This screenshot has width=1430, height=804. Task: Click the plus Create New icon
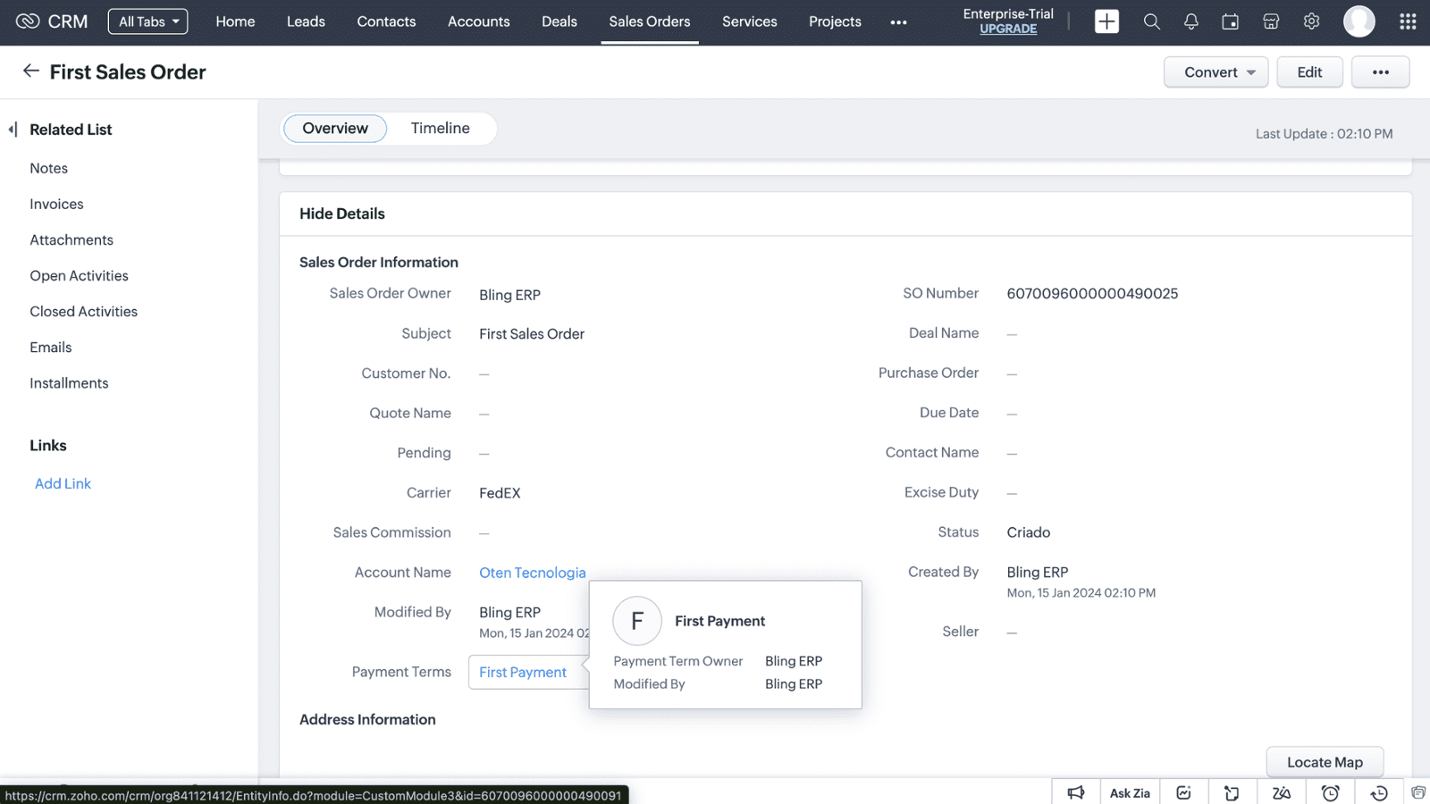coord(1106,21)
